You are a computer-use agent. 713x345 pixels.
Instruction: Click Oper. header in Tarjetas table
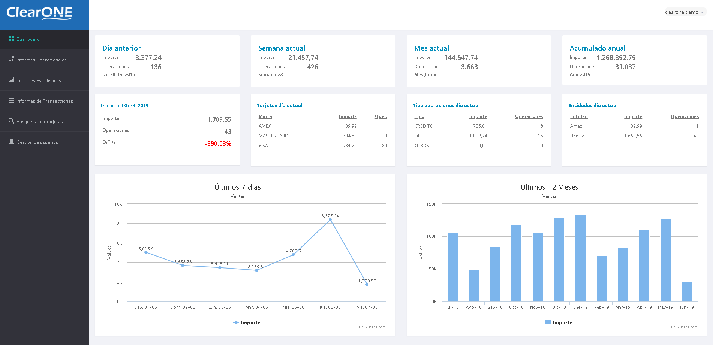tap(381, 116)
